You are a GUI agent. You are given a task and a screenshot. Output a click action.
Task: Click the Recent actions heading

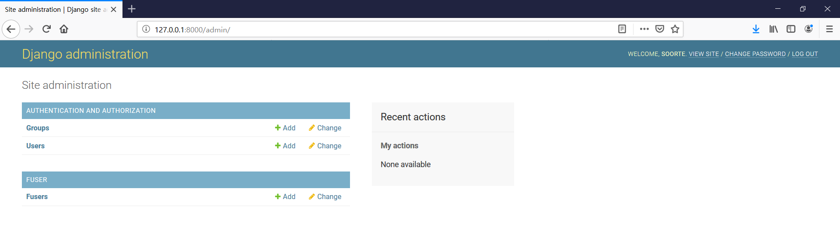(x=413, y=117)
